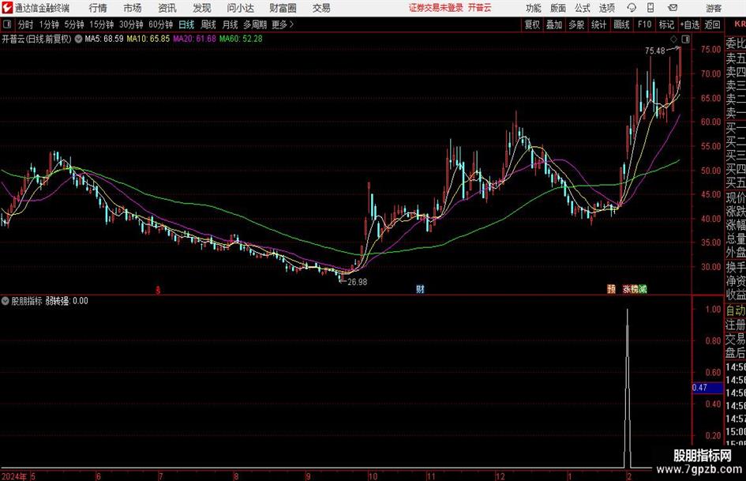Switch to the 月线 monthly period
Image resolution: width=746 pixels, height=481 pixels.
tap(230, 24)
